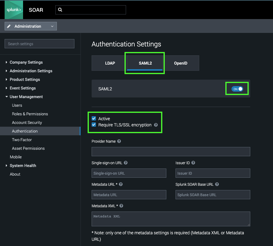The height and width of the screenshot is (246, 273).
Task: Click the Metadata URL input field
Action: [x=129, y=195]
